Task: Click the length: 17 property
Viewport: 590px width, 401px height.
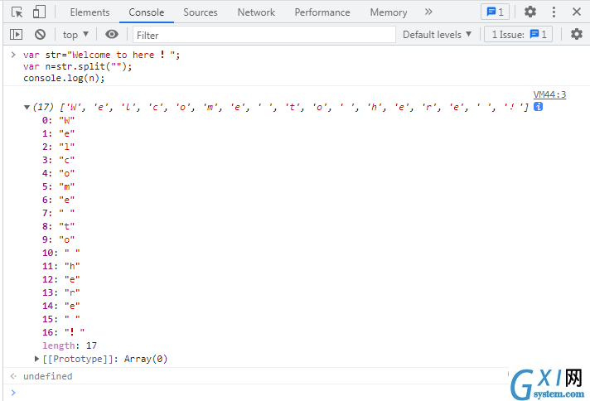Action: pyautogui.click(x=70, y=345)
